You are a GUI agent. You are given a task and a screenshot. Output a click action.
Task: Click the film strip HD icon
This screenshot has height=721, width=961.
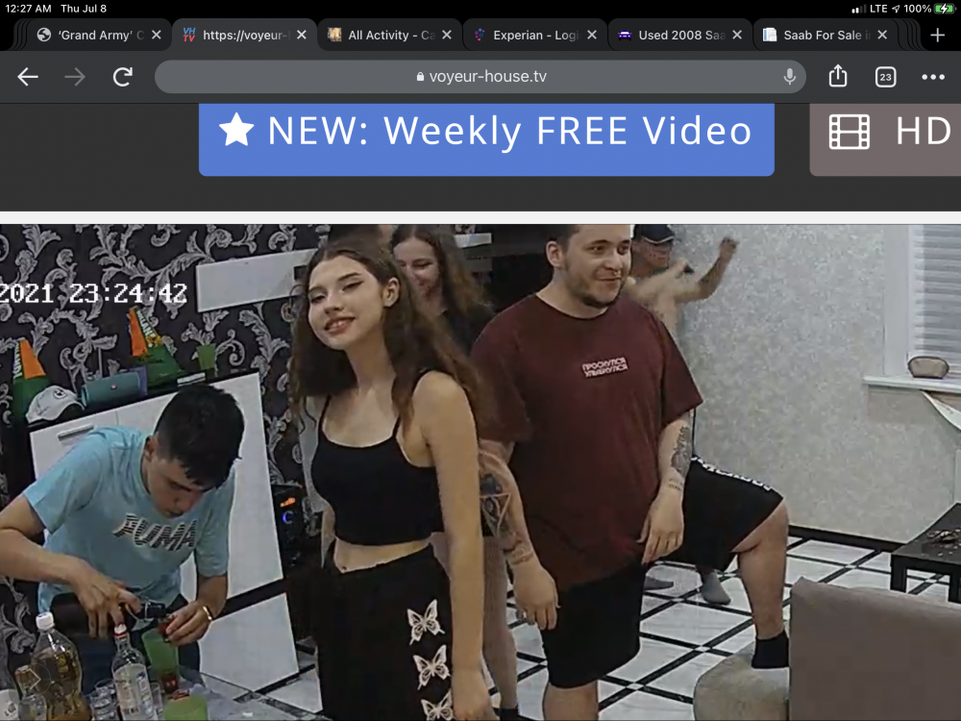tap(849, 132)
